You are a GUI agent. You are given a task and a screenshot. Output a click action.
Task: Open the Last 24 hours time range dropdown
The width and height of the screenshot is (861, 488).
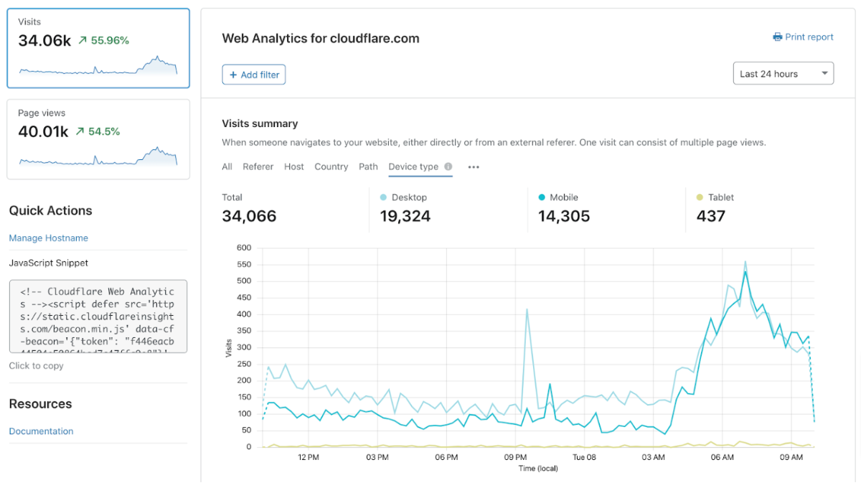click(784, 74)
